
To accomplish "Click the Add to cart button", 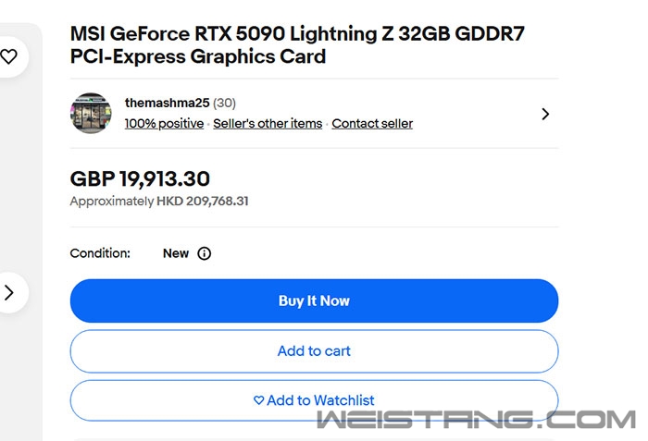I will pyautogui.click(x=314, y=351).
